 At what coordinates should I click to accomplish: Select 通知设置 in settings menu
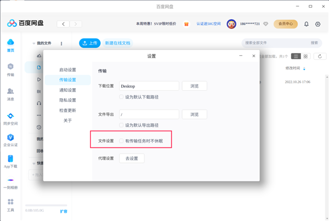67,90
